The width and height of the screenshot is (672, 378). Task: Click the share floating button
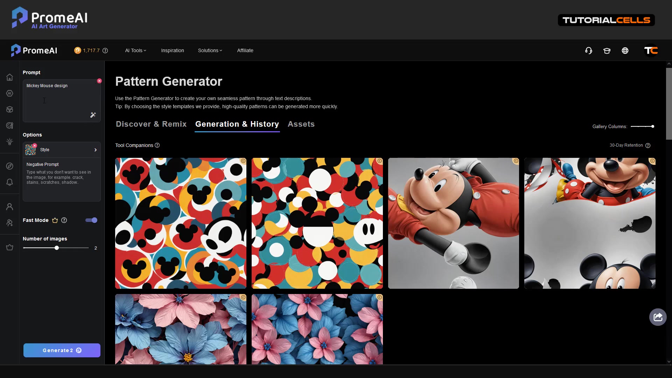point(658,317)
